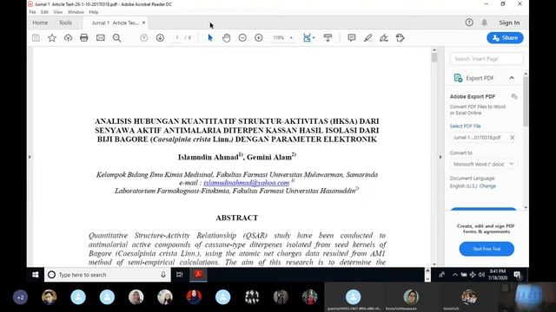The image size is (556, 312).
Task: Select the highlight pen tool
Action: [367, 38]
